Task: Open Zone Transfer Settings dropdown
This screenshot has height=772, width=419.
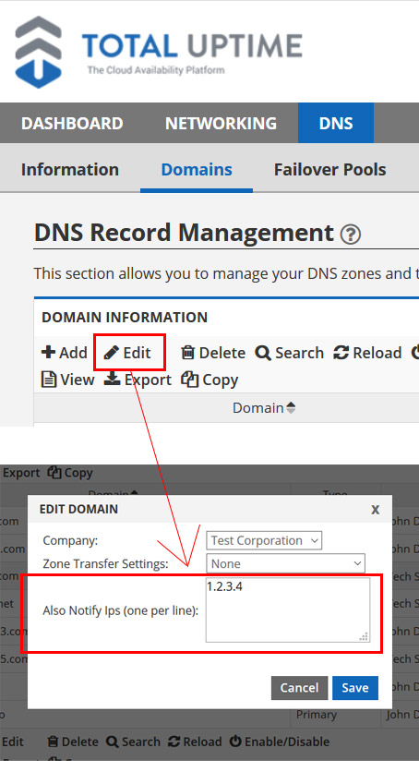Action: click(286, 563)
